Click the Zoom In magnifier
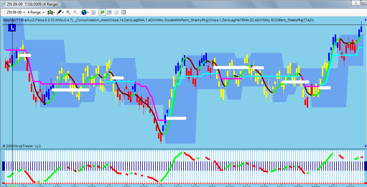Screen dimensions: 367x187 68,12
